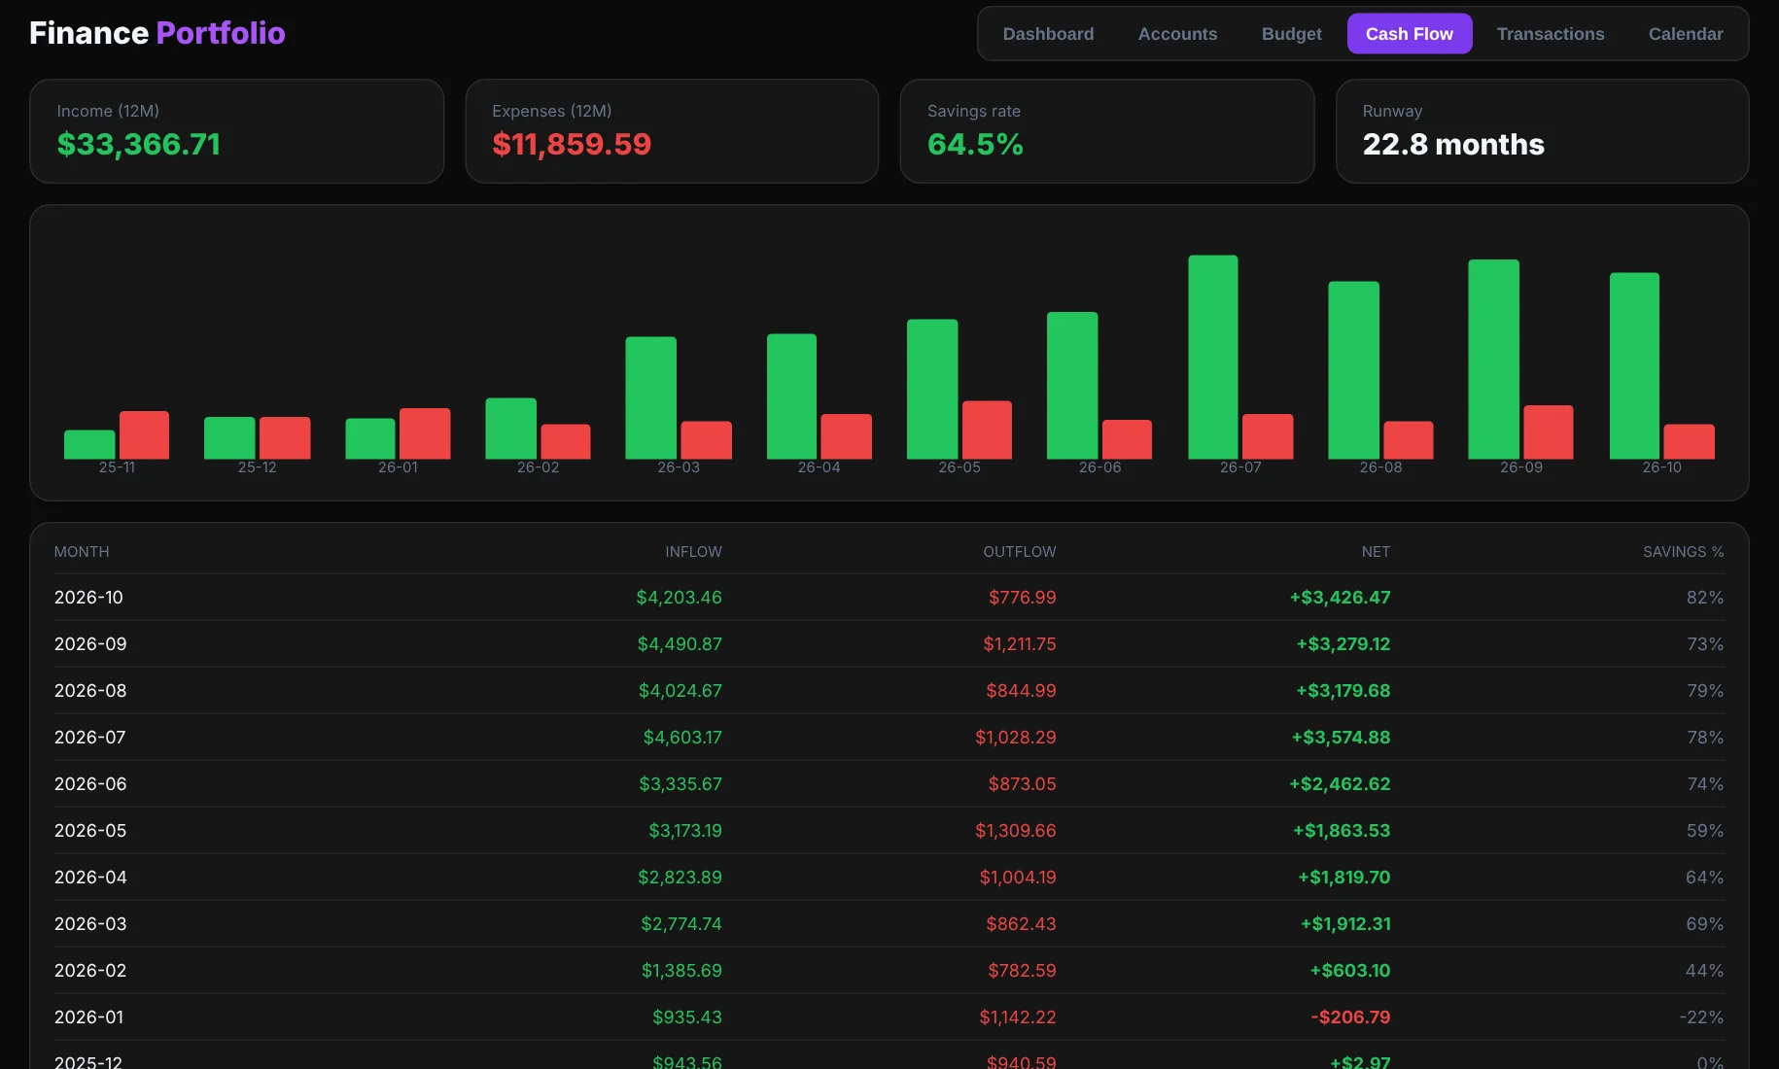Screen dimensions: 1779x1069
Task: Click net value +$3,574.88
Action: click(x=1341, y=737)
